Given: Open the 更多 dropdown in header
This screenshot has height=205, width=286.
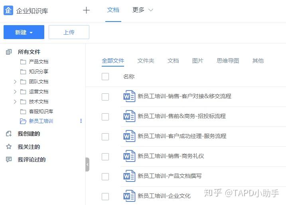Looking at the screenshot, I should click(143, 10).
